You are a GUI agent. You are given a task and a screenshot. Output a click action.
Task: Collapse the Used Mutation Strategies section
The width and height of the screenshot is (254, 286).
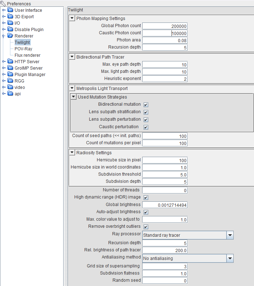point(74,97)
